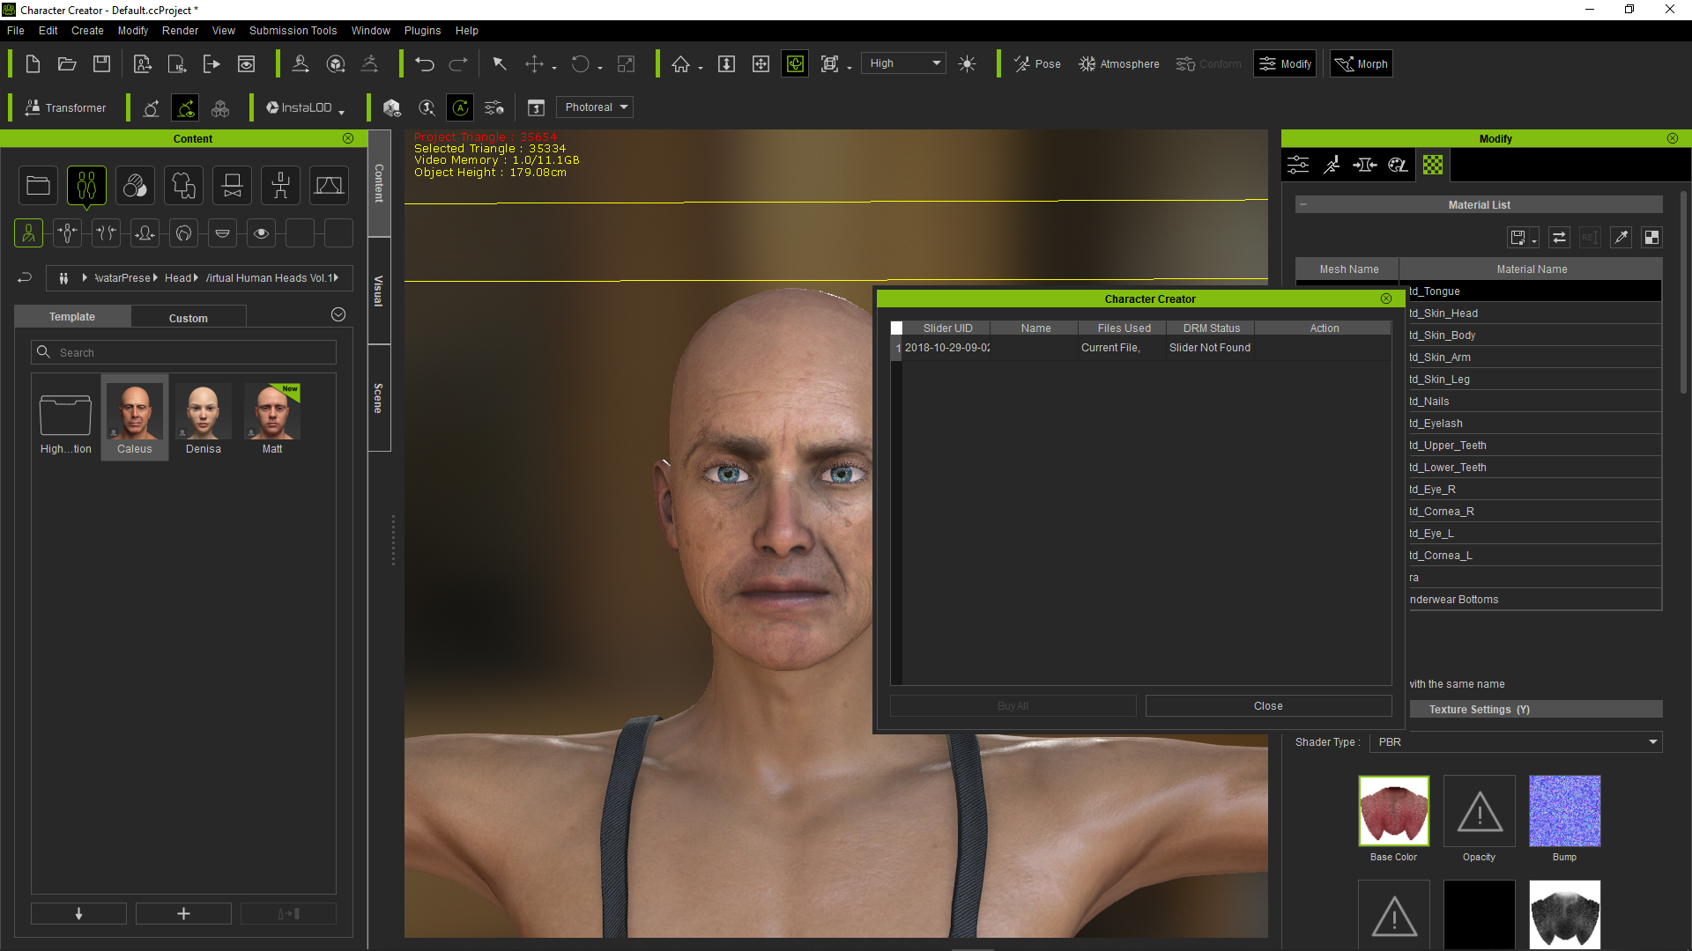Click the New Project icon

pos(33,63)
